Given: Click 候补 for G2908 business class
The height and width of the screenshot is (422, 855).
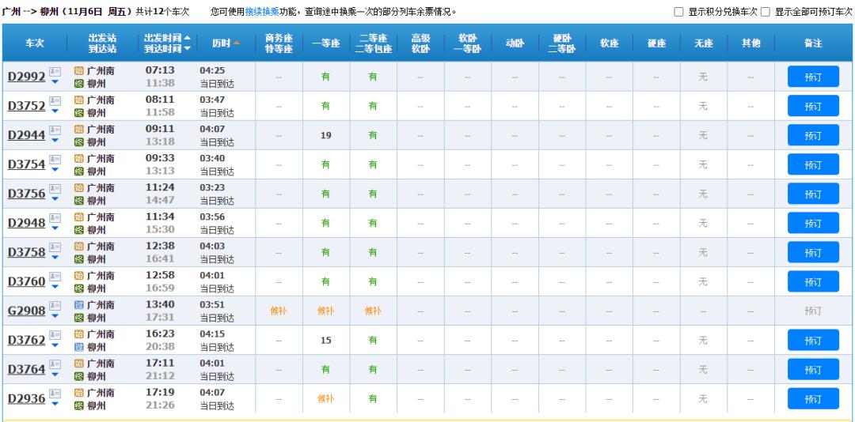Looking at the screenshot, I should (279, 311).
